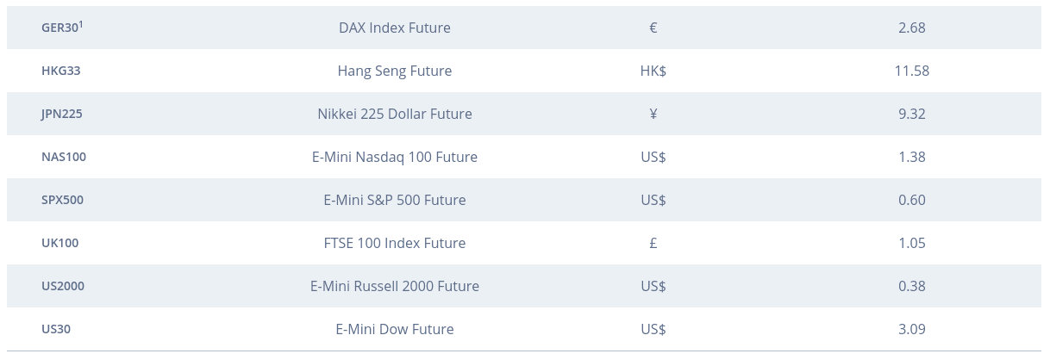Select the GER30 symbol cell
Viewport: 1050px width, 360px height.
coord(62,27)
